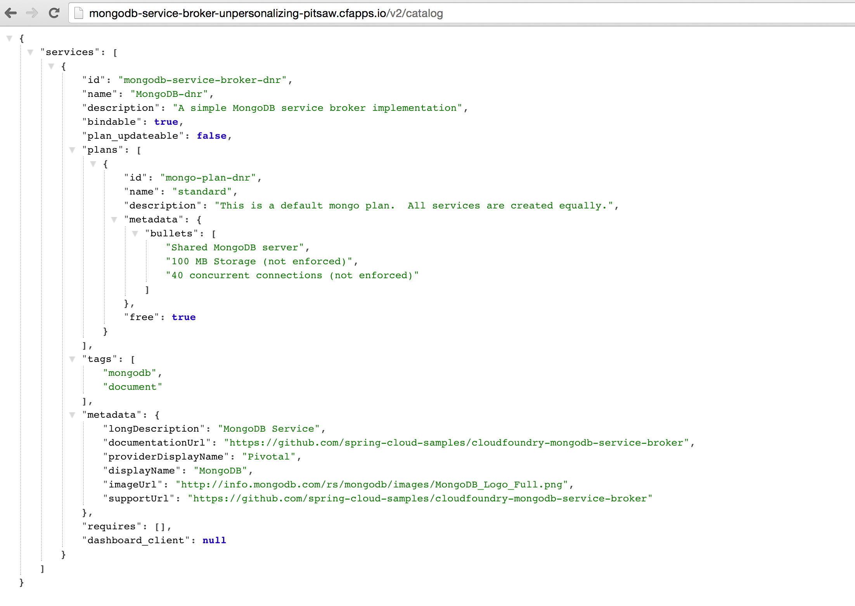Click the "dashboard_client" key label
Screen dimensions: 855x606
pyautogui.click(x=136, y=541)
